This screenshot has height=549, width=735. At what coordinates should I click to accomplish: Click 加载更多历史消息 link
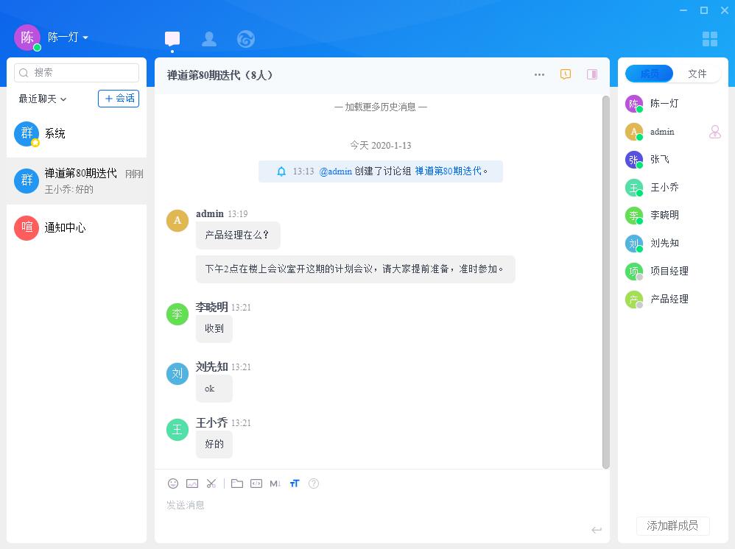380,107
